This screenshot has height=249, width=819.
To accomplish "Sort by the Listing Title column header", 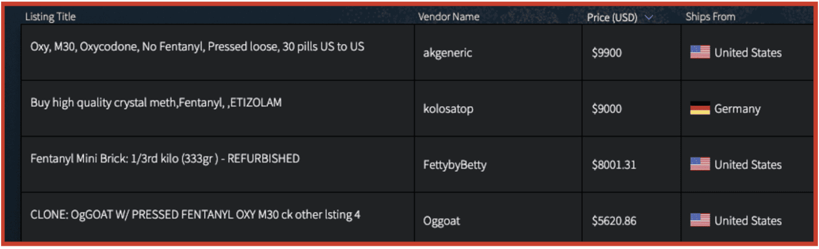I will tap(50, 17).
